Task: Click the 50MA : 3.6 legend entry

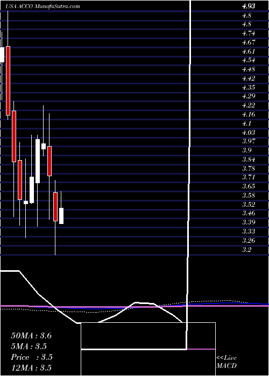Action: click(x=31, y=336)
